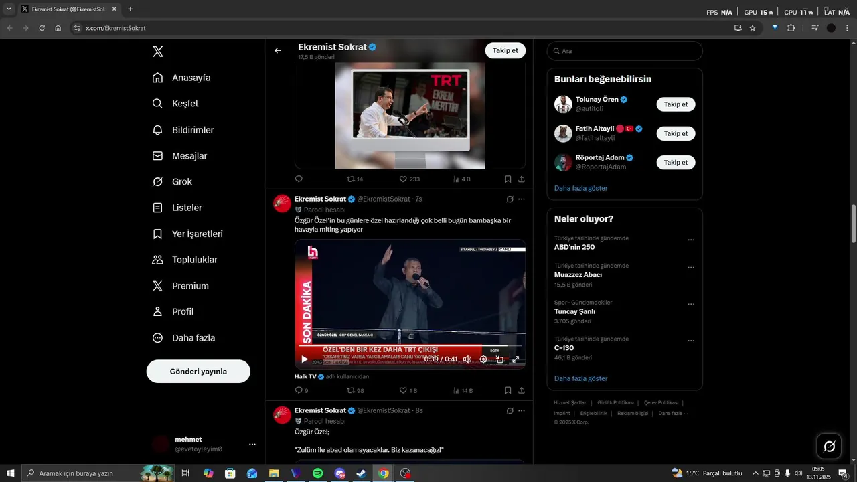Click the Ara search field

[x=625, y=51]
